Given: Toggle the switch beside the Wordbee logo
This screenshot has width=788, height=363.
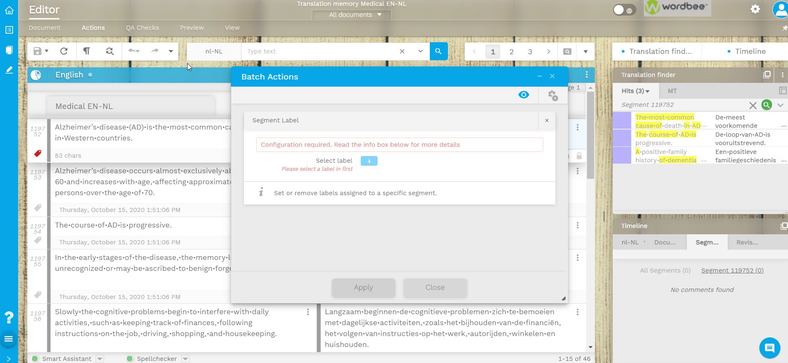Looking at the screenshot, I should pos(623,10).
